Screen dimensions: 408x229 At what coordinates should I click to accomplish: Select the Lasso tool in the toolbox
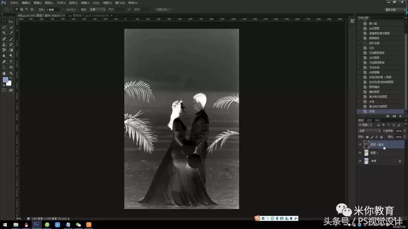4,27
